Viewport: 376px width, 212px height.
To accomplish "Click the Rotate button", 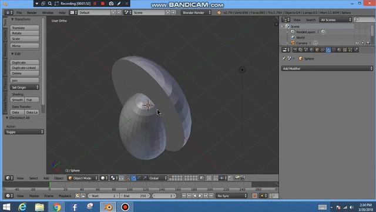I will click(x=25, y=33).
